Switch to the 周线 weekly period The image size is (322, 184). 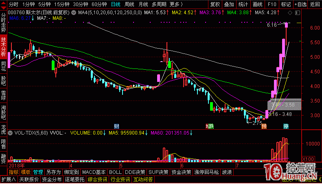tap(129, 4)
